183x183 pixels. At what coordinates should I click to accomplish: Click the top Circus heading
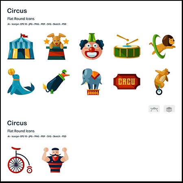click(x=17, y=11)
